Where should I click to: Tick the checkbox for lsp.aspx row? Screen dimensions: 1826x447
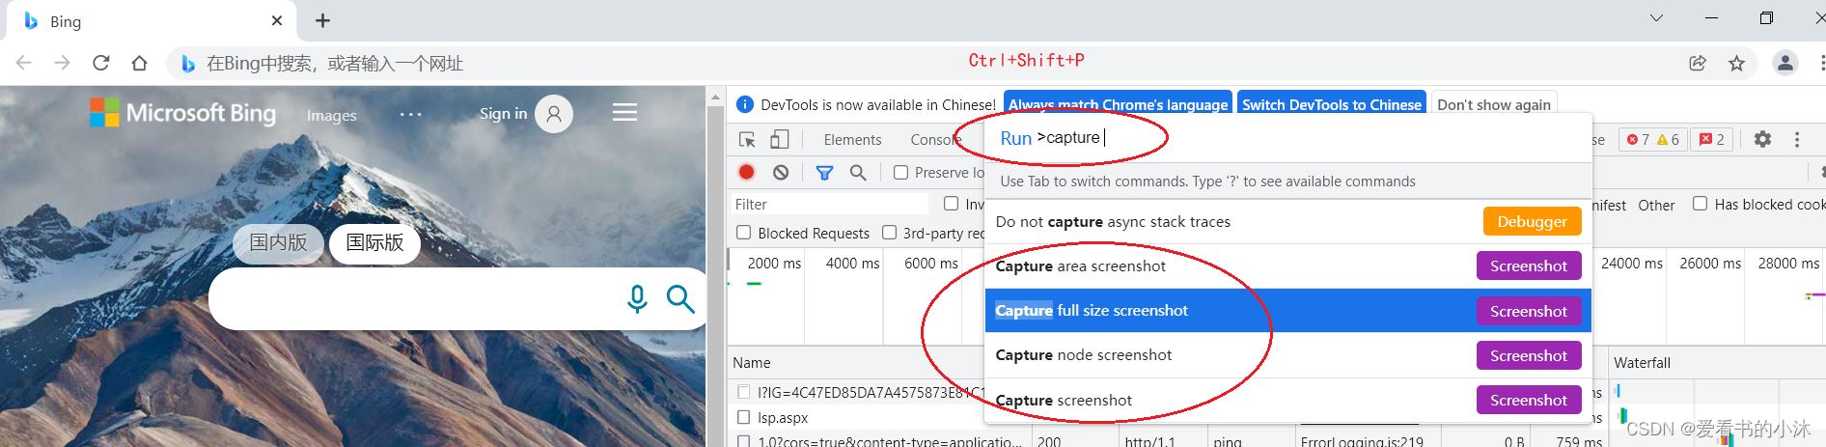point(743,417)
